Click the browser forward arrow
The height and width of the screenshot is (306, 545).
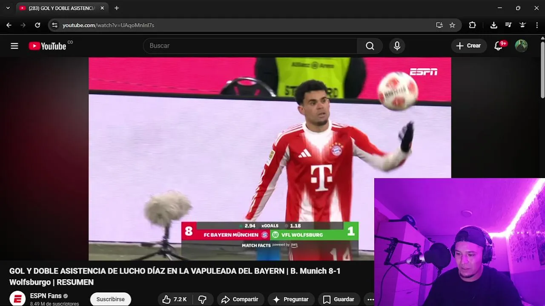23,25
